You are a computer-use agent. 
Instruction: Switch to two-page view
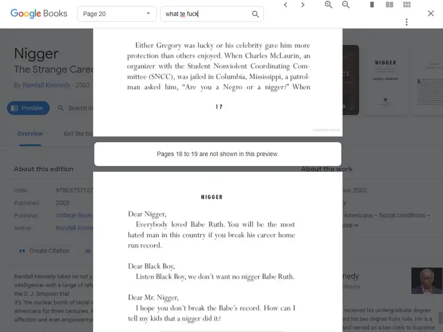click(389, 4)
